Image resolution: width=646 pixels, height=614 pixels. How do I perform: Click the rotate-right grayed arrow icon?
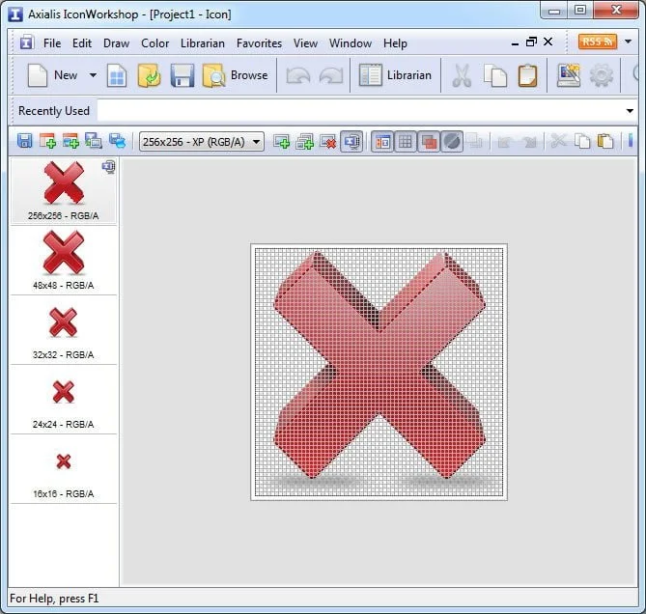(x=530, y=142)
